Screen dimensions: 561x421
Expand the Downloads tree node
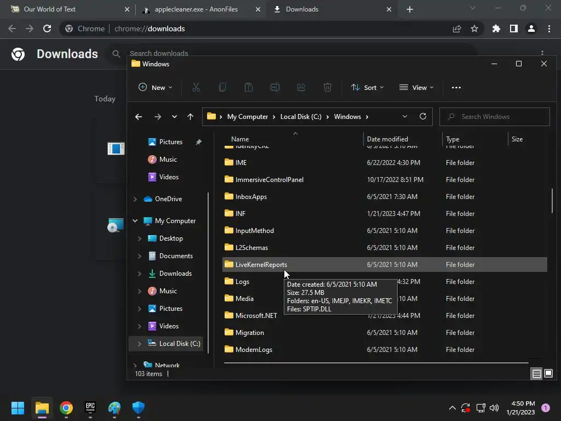pos(140,274)
